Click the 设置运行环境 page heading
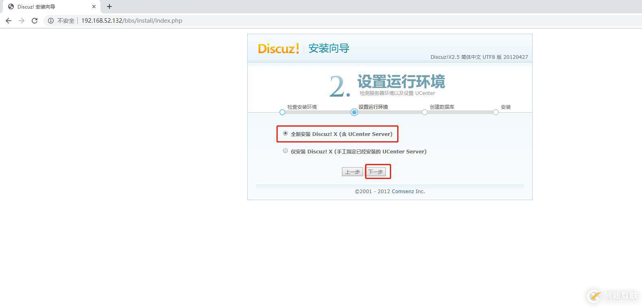The width and height of the screenshot is (642, 308). coord(401,82)
